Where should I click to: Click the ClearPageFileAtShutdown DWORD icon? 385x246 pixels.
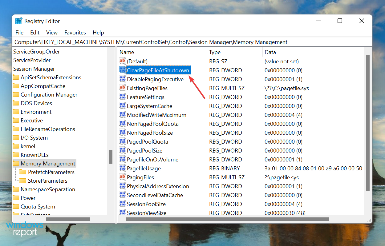pos(122,70)
